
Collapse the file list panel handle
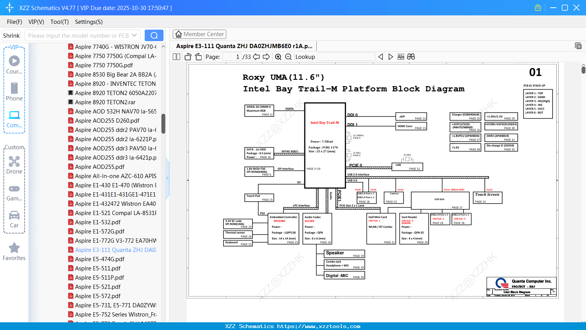pyautogui.click(x=167, y=178)
